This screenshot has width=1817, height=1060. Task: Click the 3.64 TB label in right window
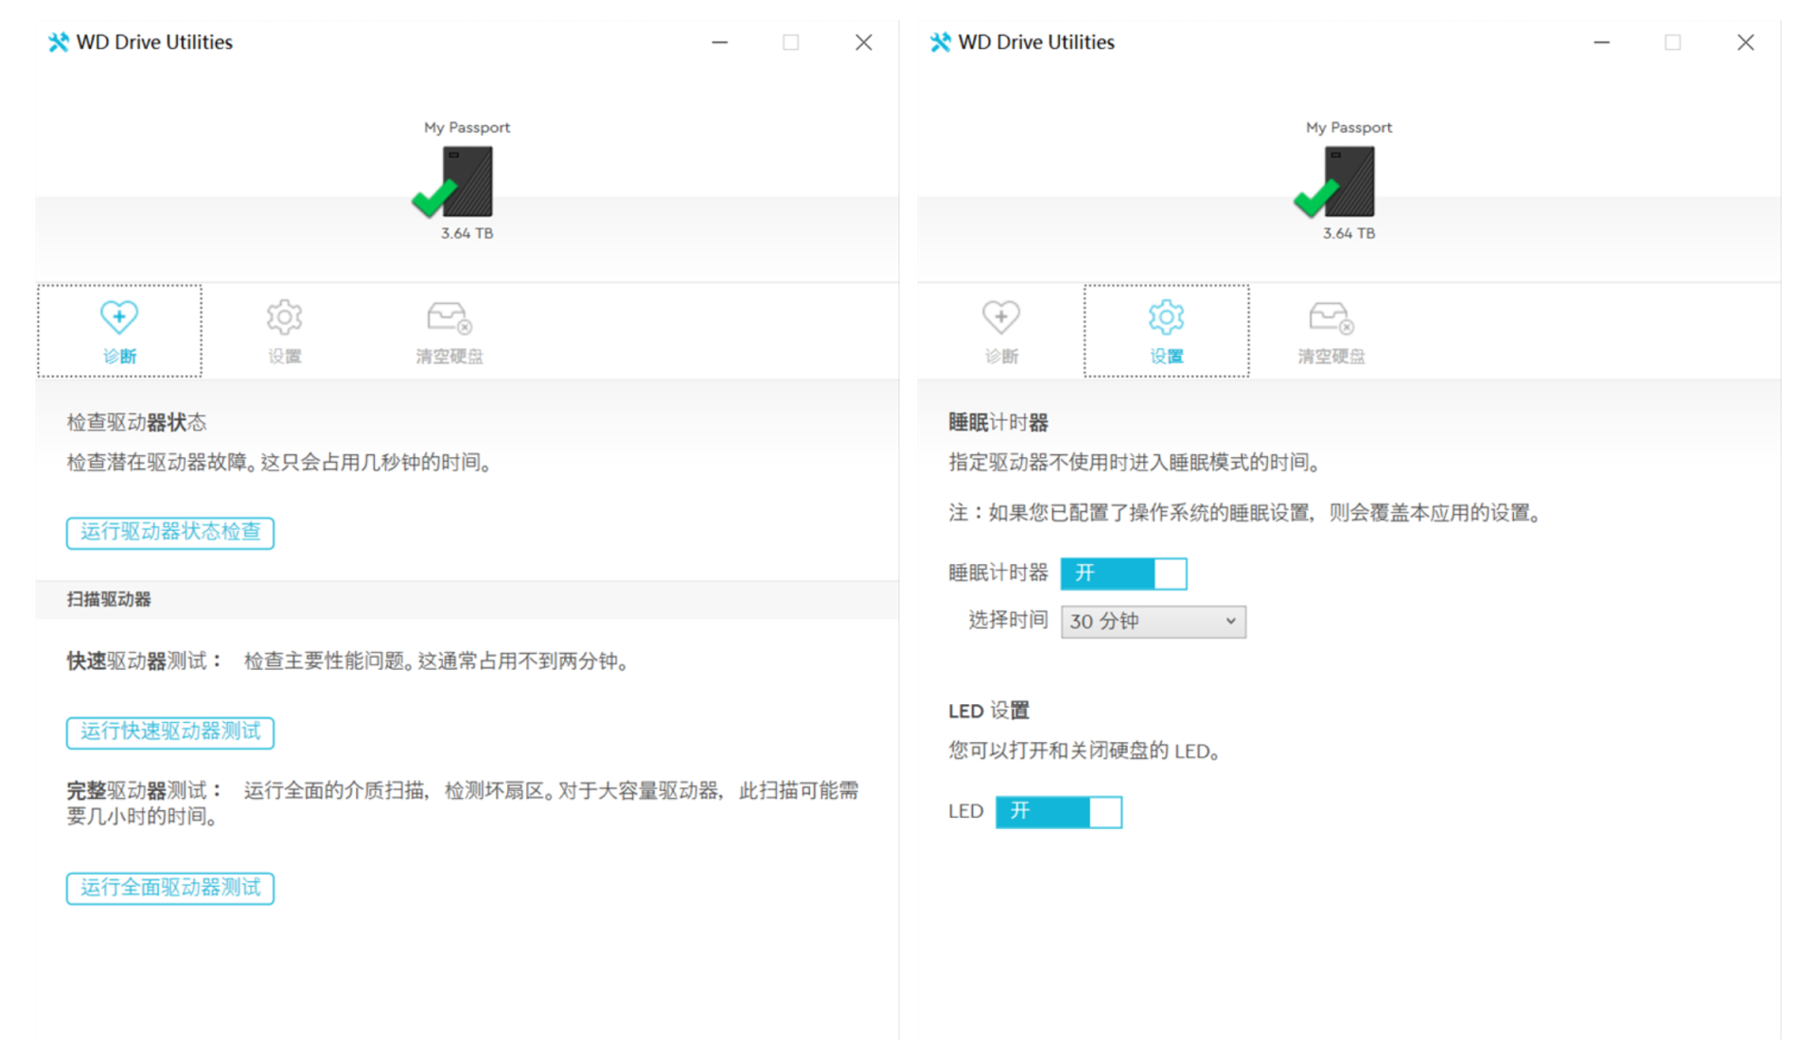point(1349,233)
